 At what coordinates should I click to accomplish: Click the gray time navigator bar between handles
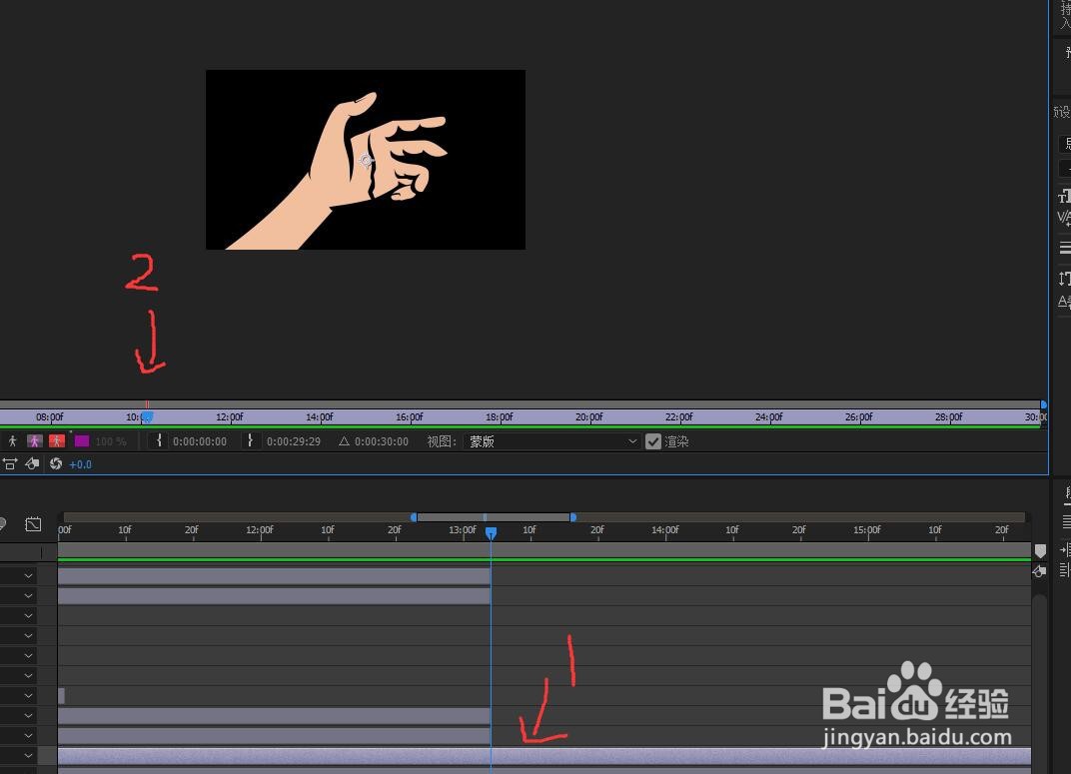[494, 517]
